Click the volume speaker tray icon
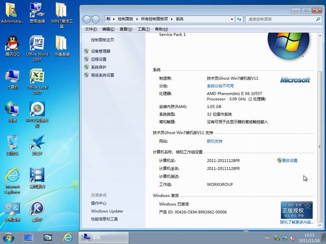Image resolution: width=326 pixels, height=244 pixels. click(x=292, y=238)
